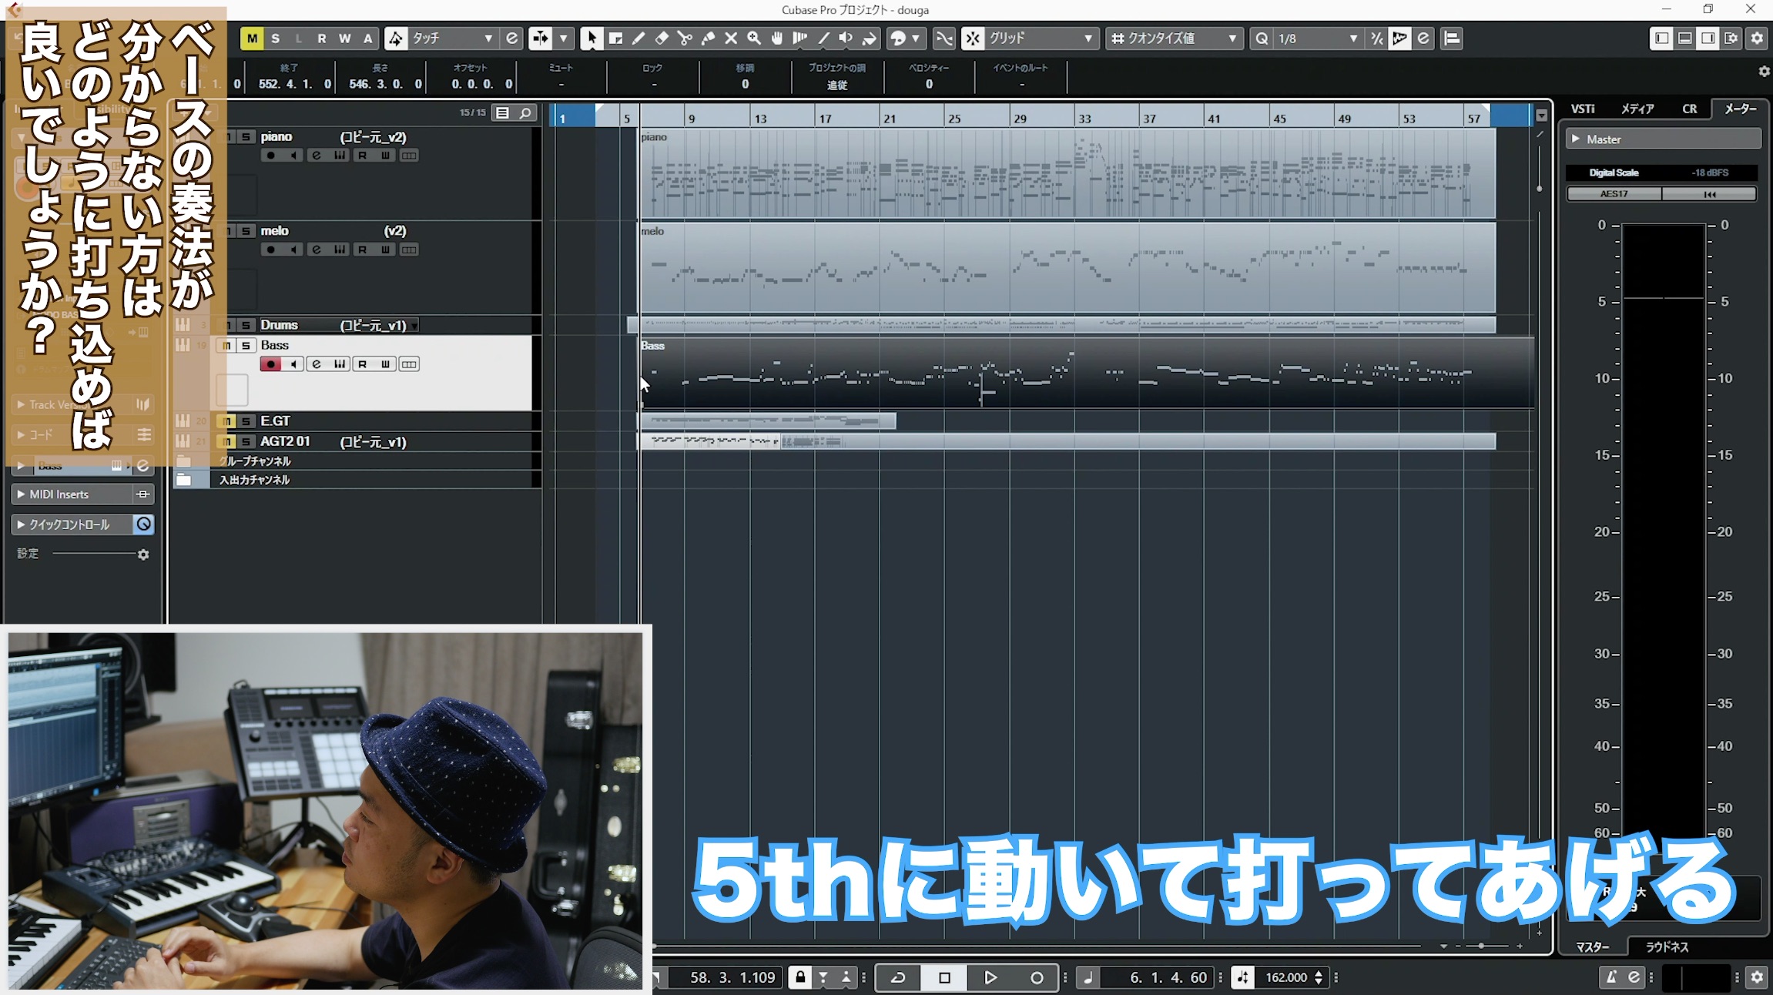Screen dimensions: 1773x995
Task: Click the track search magnifier icon
Action: coord(525,113)
